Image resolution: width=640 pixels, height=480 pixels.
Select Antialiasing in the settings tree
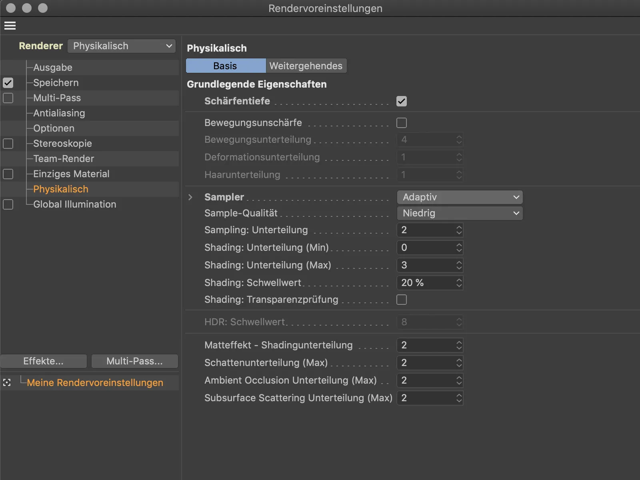(58, 113)
